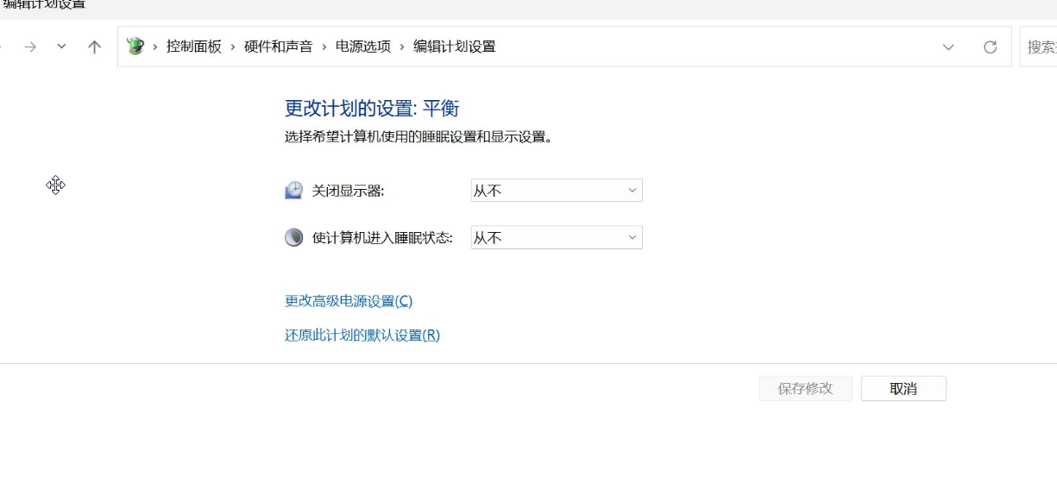Open the 使计算机进入睡眠状态 dropdown
Viewport: 1057px width, 477px height.
pos(557,237)
